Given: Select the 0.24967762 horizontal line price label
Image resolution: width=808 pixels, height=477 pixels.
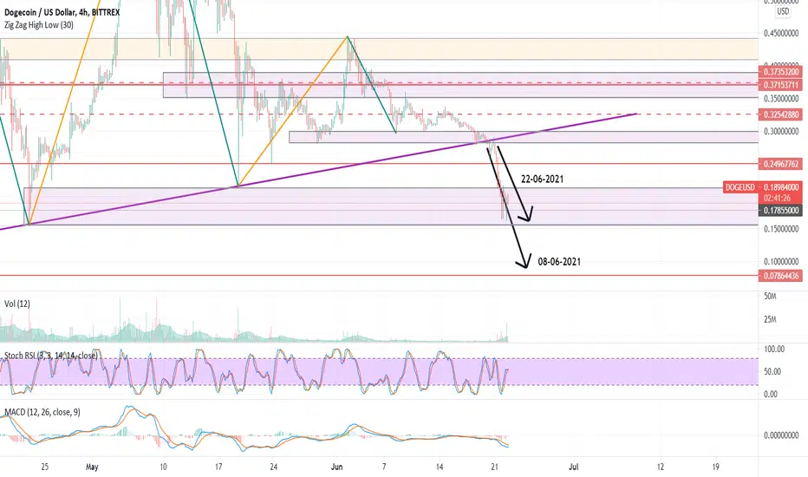Looking at the screenshot, I should (x=780, y=164).
